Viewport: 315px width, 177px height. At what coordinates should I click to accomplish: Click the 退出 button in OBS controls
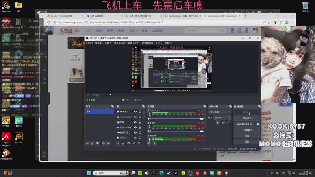tap(247, 142)
